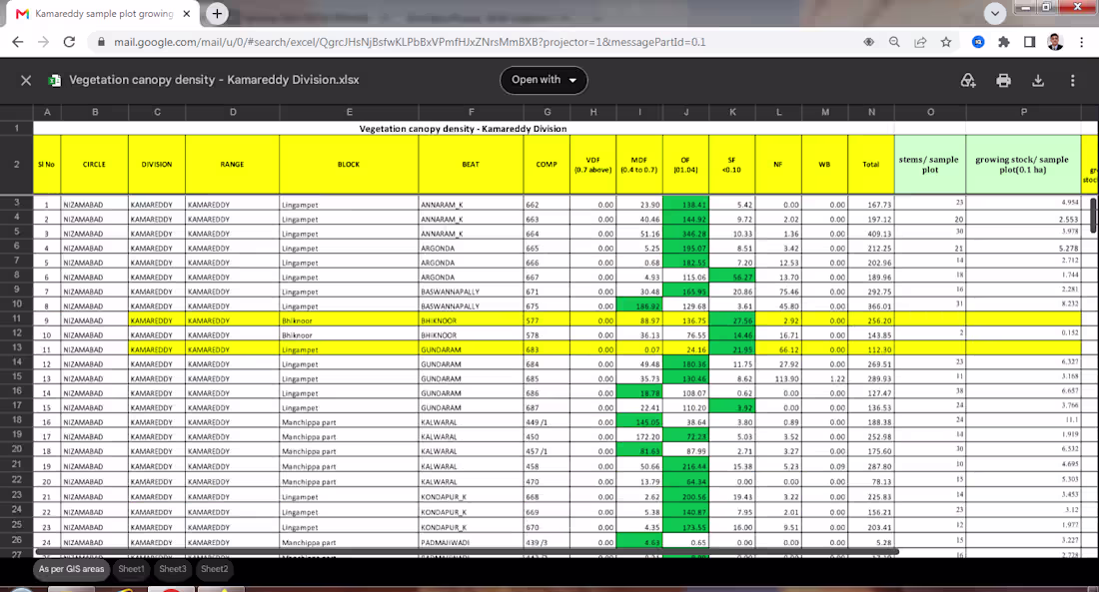Reload the Gmail page
This screenshot has height=592, width=1099.
[69, 42]
